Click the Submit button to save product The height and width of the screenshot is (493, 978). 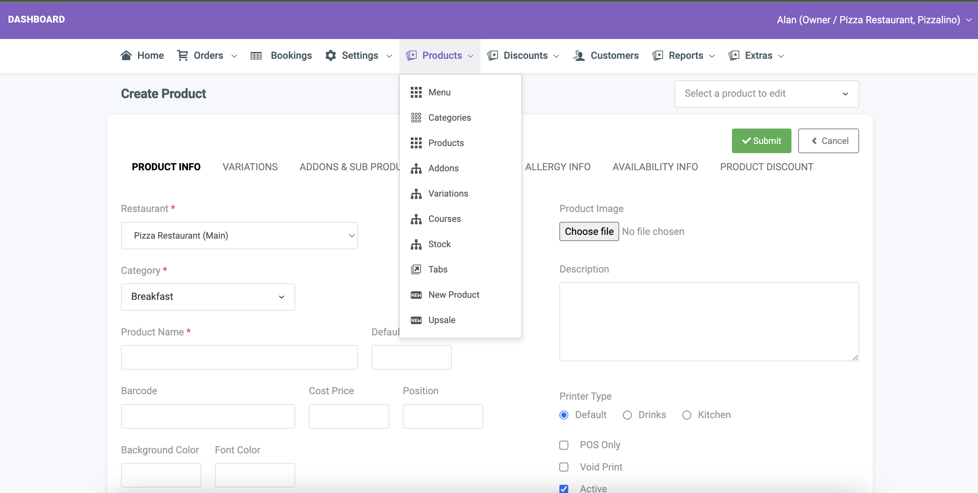[x=761, y=140]
